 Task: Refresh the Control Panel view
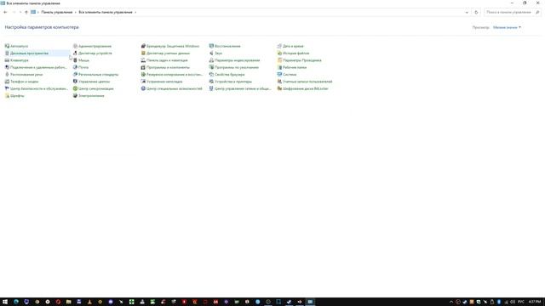click(476, 12)
